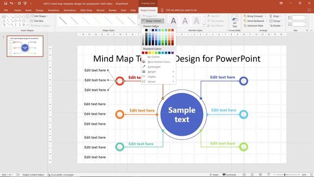Image resolution: width=314 pixels, height=177 pixels.
Task: Click the Bring Forward button
Action: pos(253,16)
